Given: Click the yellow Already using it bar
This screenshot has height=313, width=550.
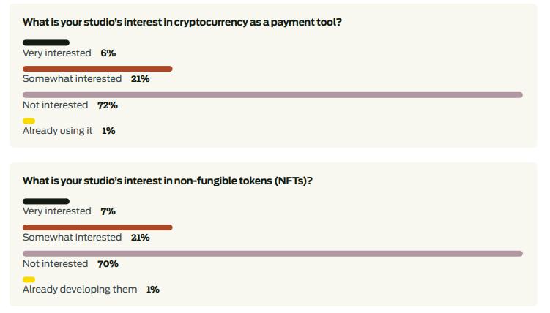Looking at the screenshot, I should tap(29, 121).
